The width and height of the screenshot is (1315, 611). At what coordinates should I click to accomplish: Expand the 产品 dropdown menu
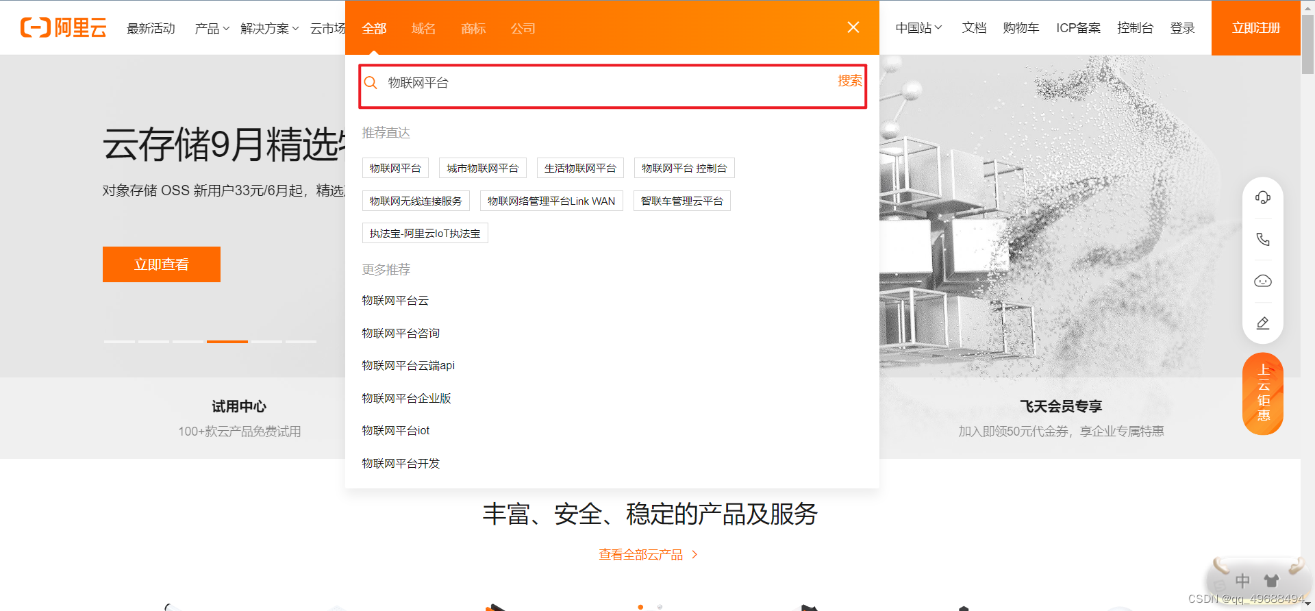click(x=212, y=28)
